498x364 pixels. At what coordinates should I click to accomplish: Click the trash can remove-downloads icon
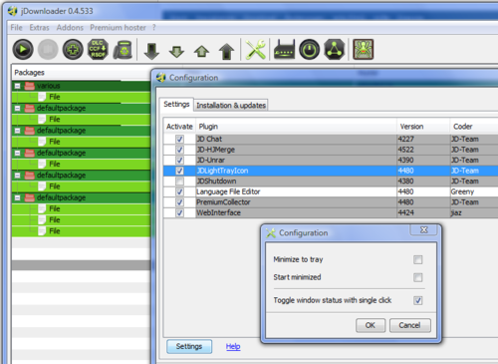coord(123,50)
